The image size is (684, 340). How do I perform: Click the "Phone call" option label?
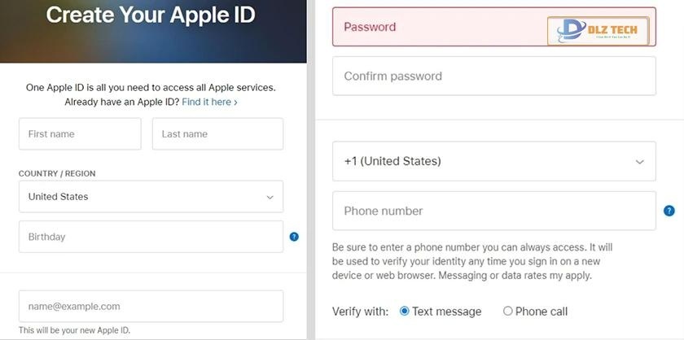[541, 312]
